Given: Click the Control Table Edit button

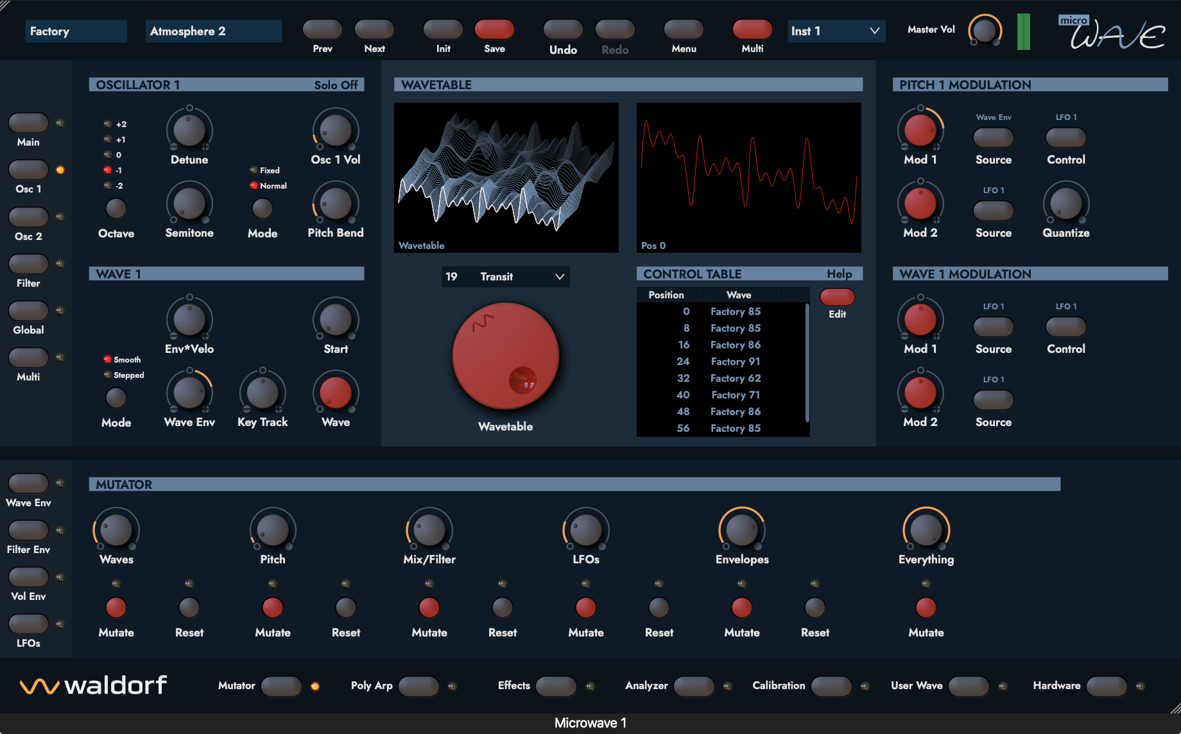Looking at the screenshot, I should pyautogui.click(x=838, y=296).
